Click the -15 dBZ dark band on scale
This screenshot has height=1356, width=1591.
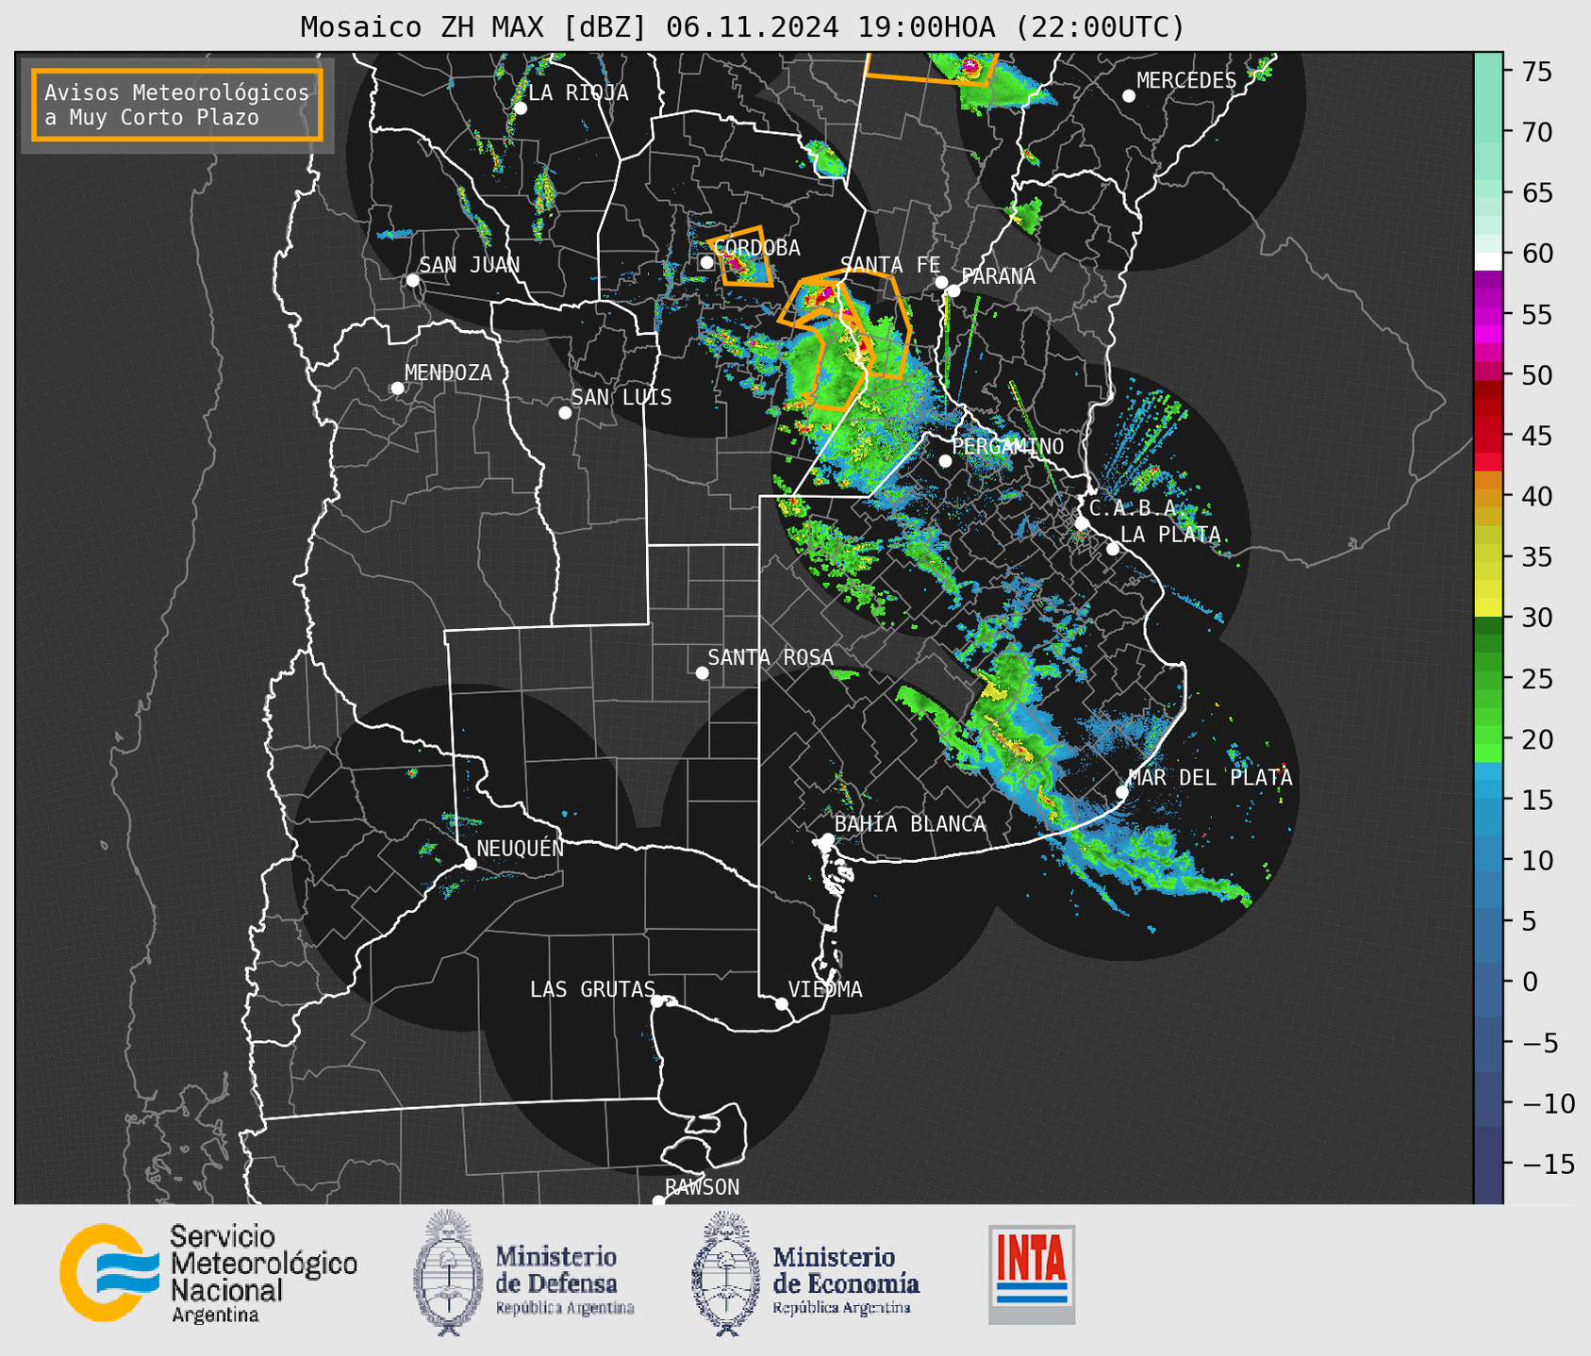click(1487, 1164)
